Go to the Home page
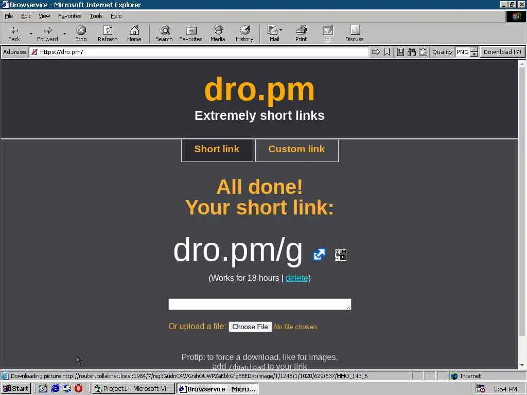Viewport: 527px width, 395px height. (x=134, y=33)
